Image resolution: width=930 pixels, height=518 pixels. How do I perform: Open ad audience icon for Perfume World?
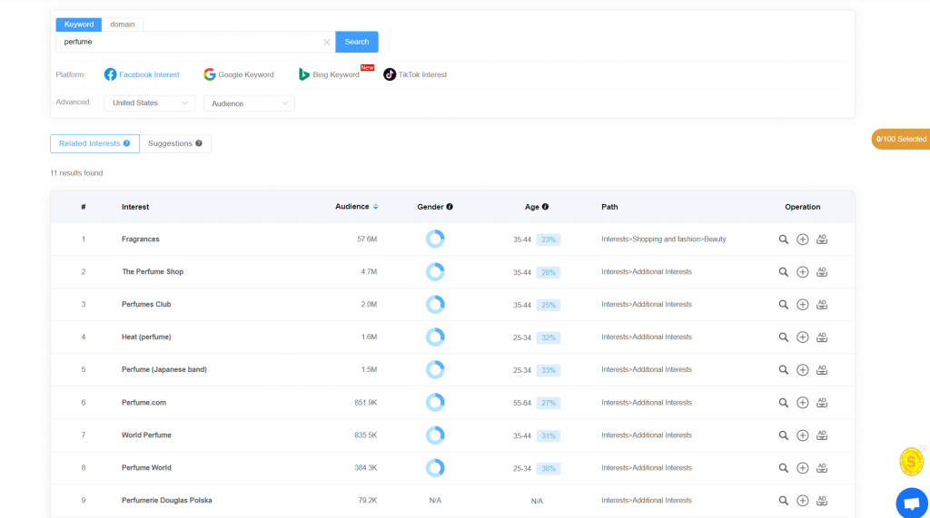(x=822, y=468)
